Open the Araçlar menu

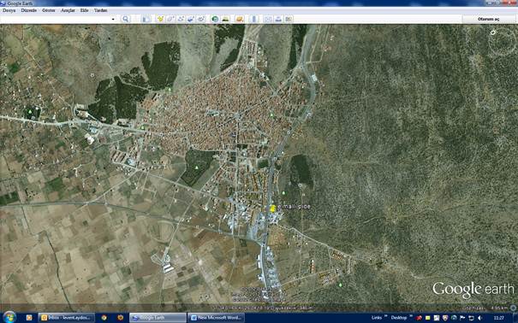68,10
